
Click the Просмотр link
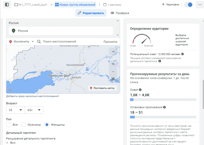tap(110, 42)
